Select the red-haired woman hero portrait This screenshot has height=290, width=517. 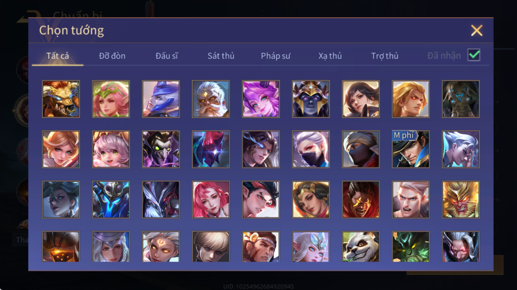click(x=211, y=199)
